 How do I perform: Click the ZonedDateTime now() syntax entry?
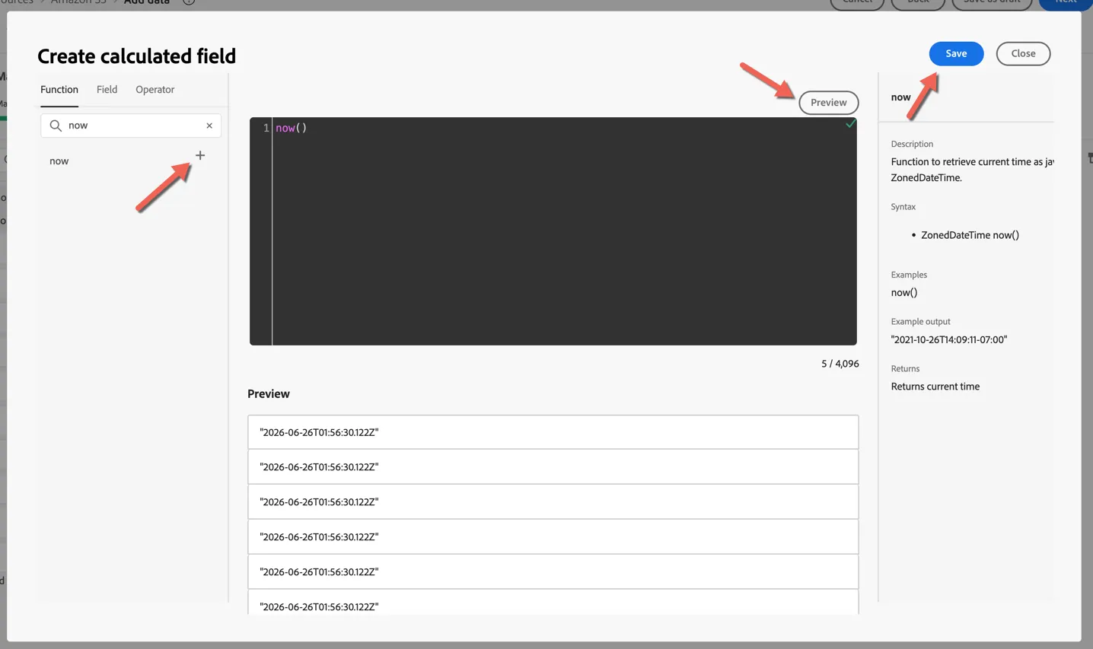(970, 235)
